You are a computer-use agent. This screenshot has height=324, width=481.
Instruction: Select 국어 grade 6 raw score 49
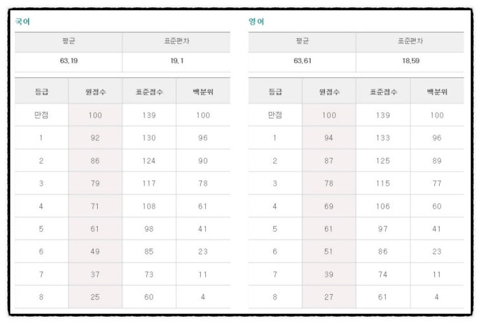[x=95, y=251]
